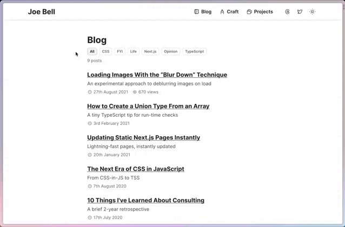This screenshot has width=345, height=227.
Task: Click the '3rd February 2021' date
Action: point(111,123)
